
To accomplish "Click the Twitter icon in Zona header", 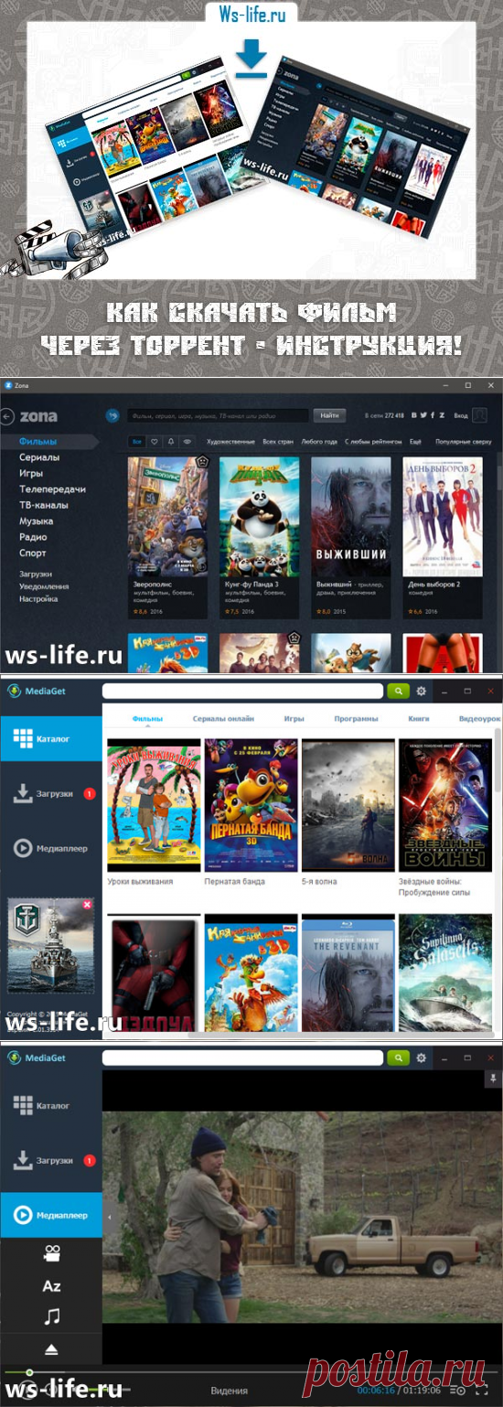I will point(423,415).
